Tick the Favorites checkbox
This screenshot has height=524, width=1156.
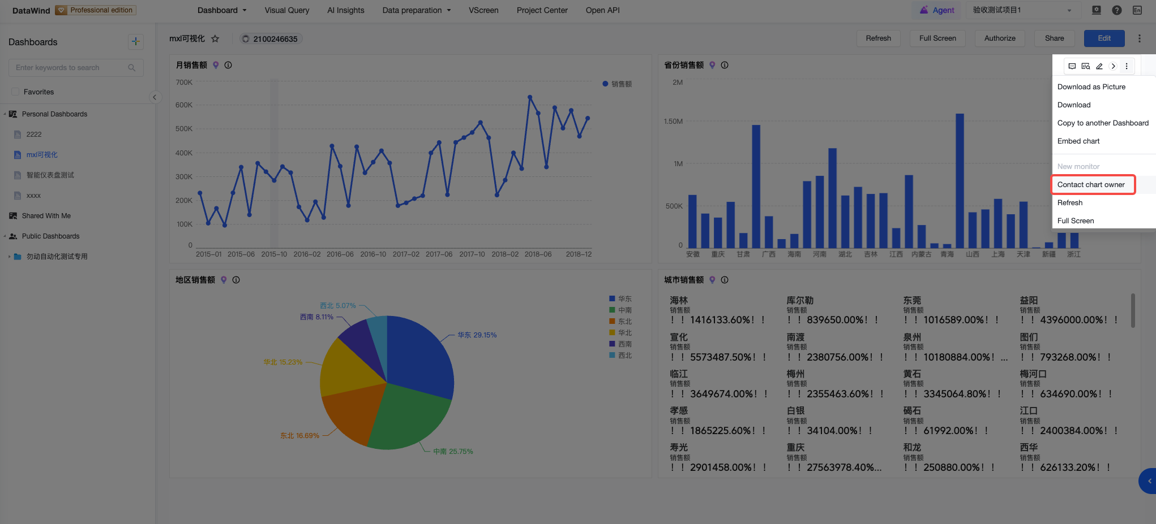15,92
